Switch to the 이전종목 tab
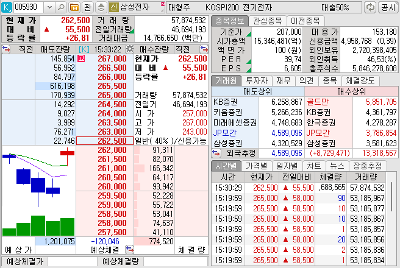This screenshot has width=400, height=268. coord(305,21)
